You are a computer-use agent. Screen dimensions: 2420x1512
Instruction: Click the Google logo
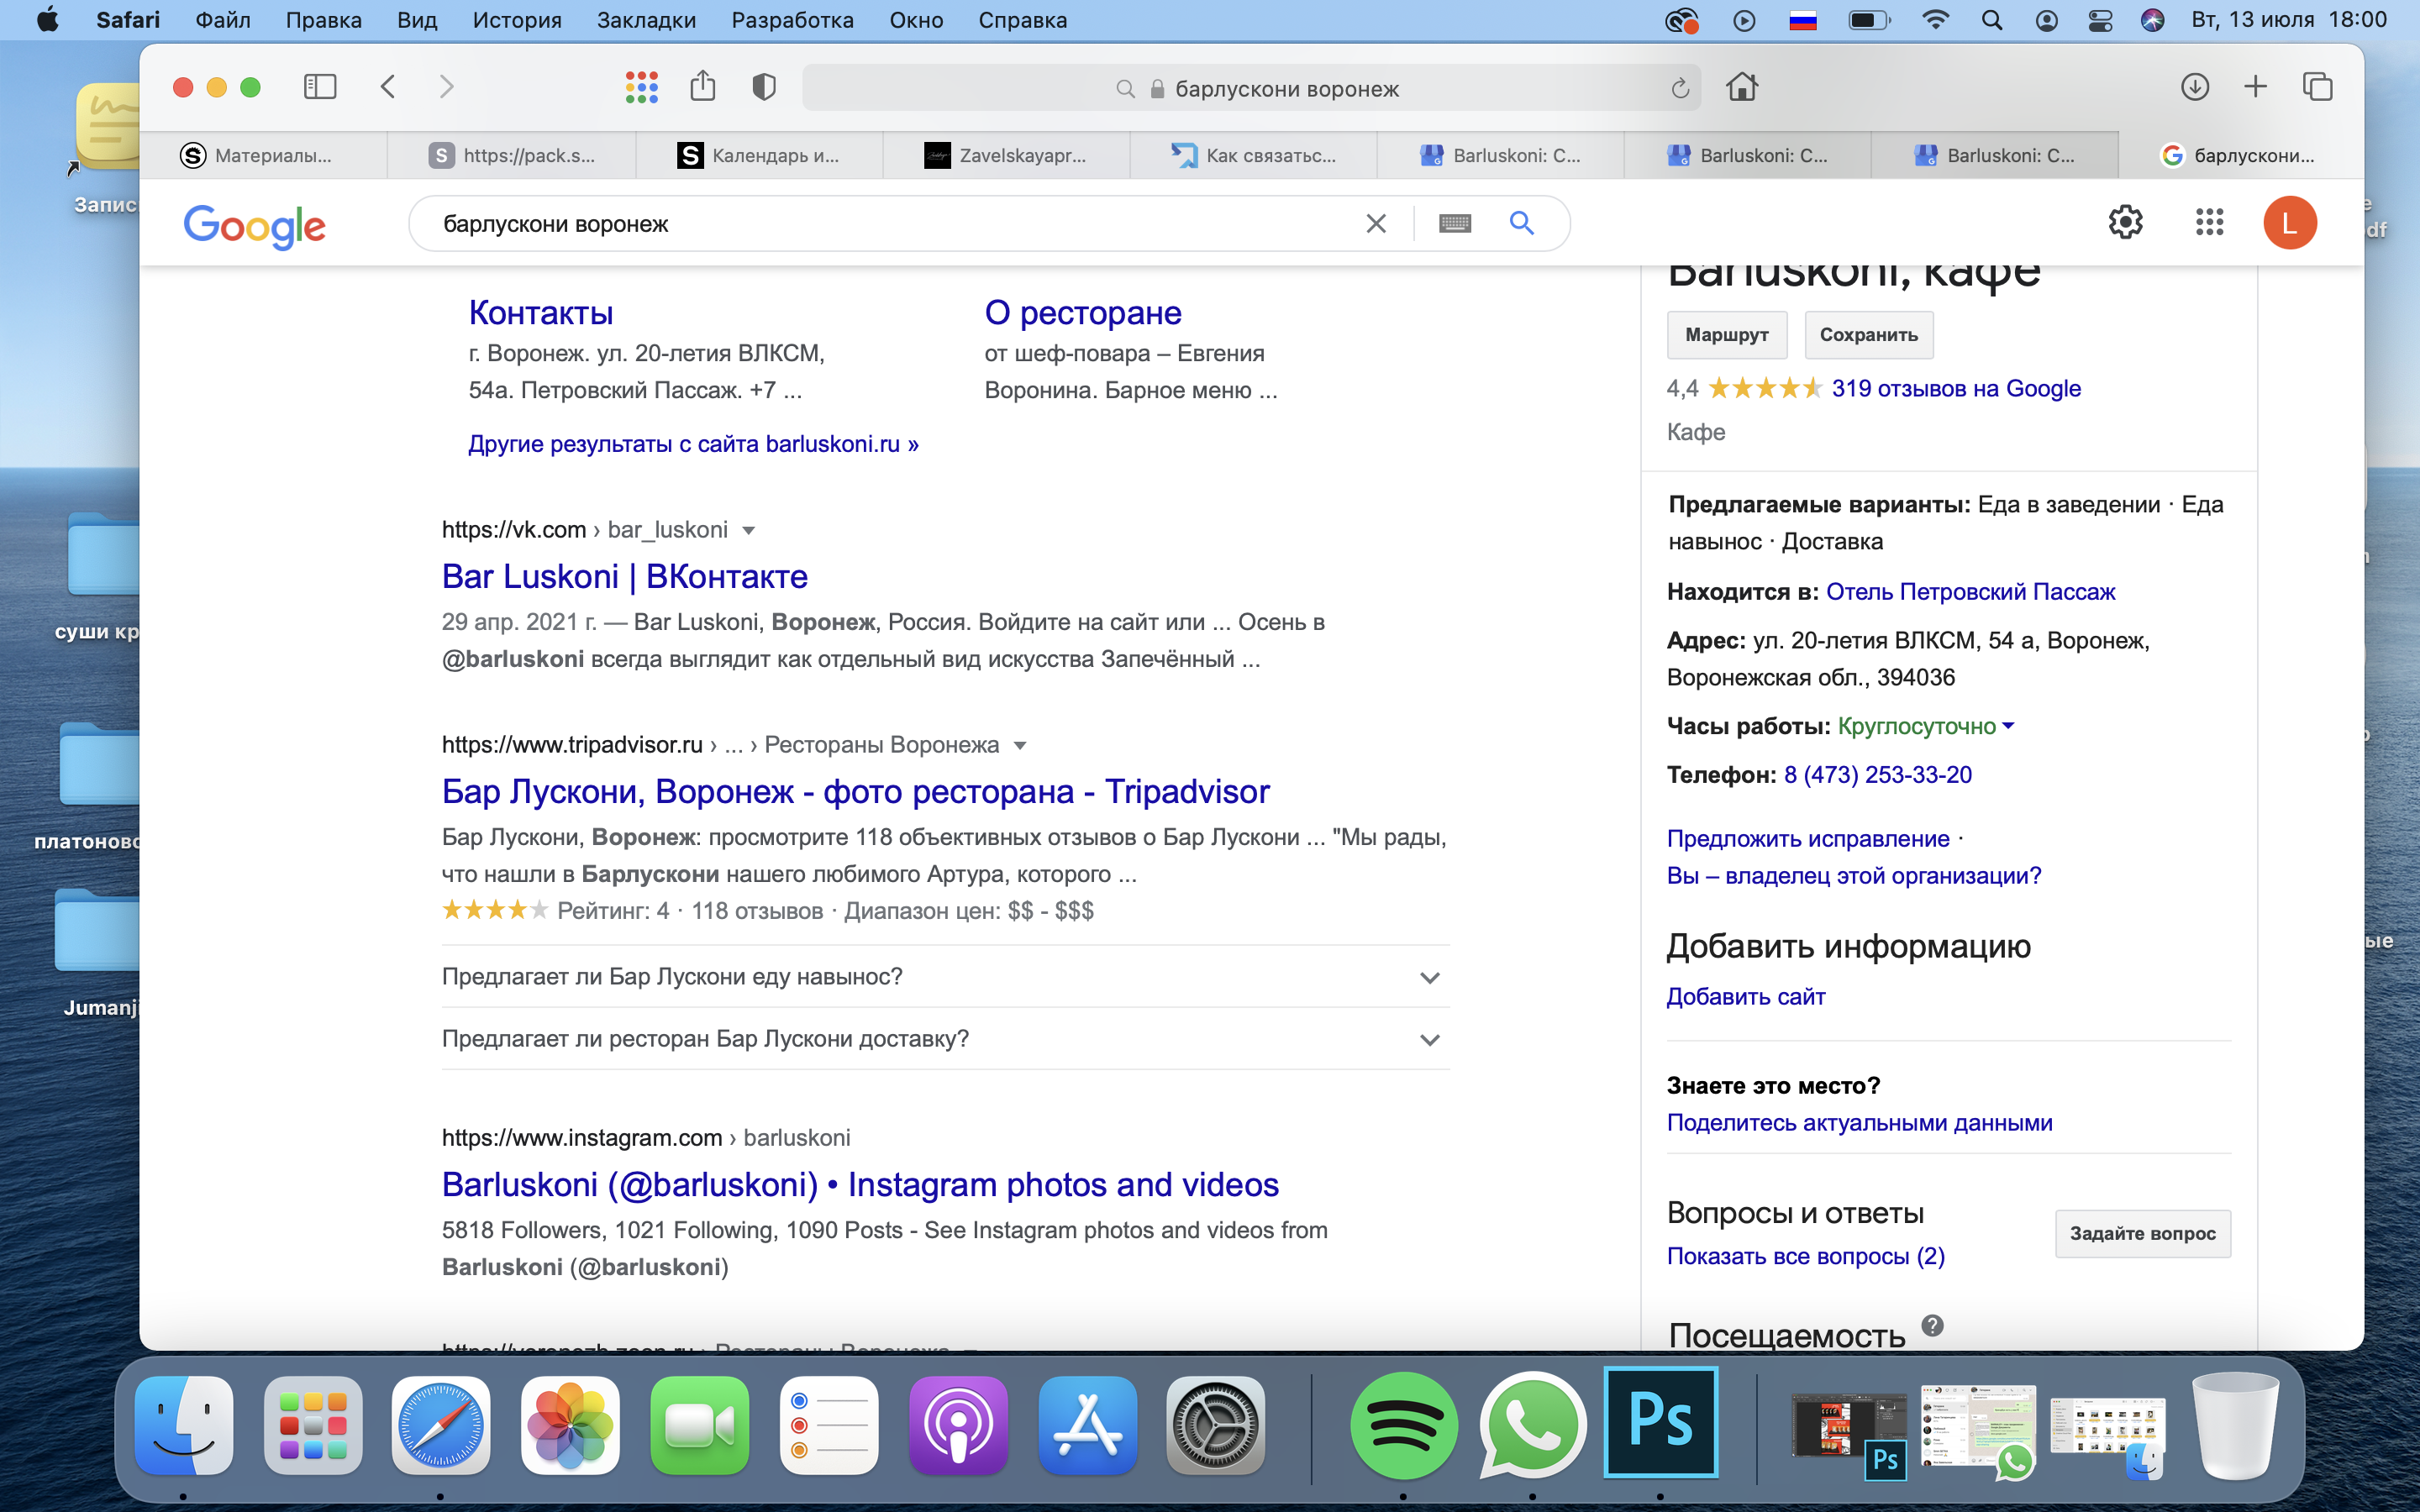tap(254, 226)
